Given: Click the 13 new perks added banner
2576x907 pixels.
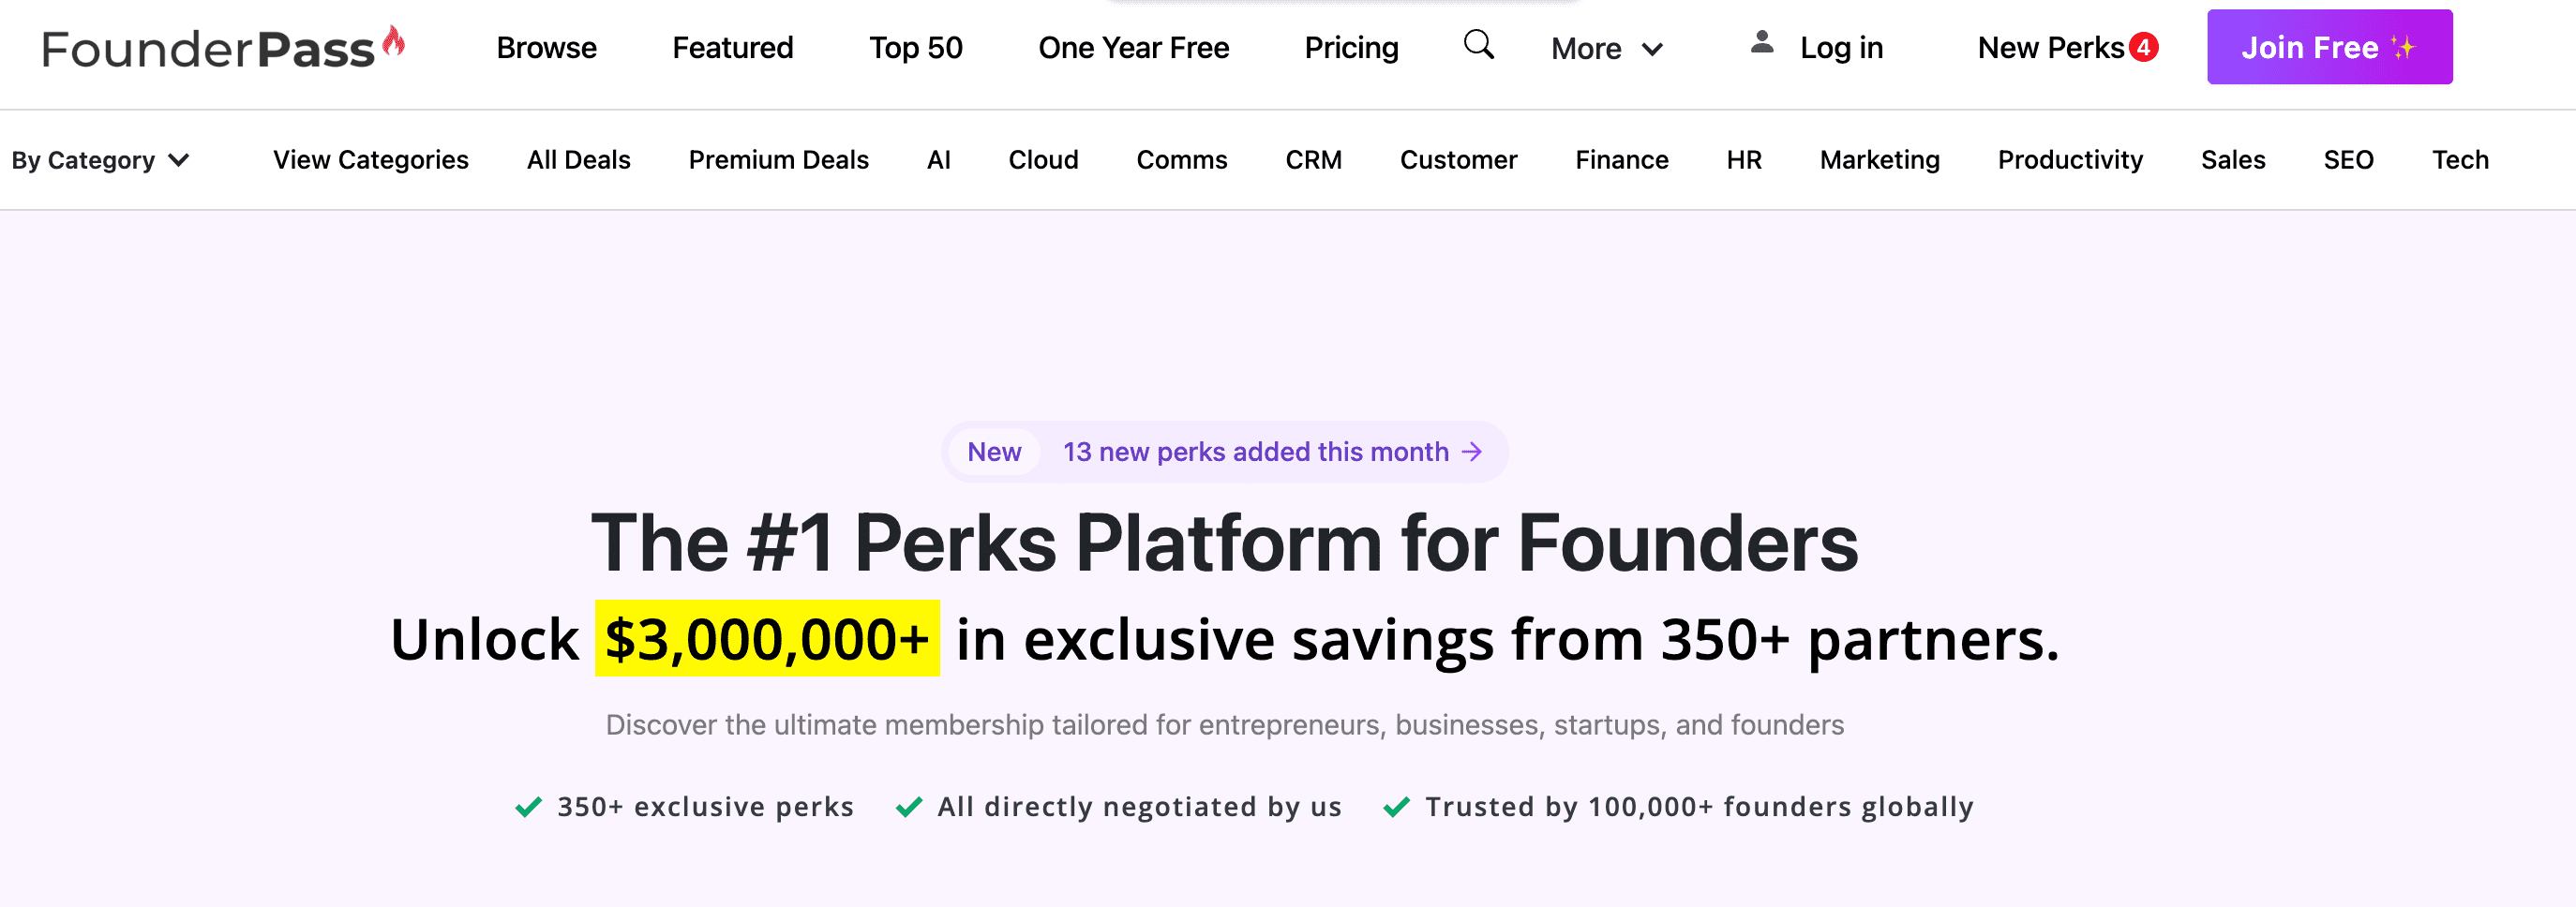Looking at the screenshot, I should click(x=1255, y=452).
